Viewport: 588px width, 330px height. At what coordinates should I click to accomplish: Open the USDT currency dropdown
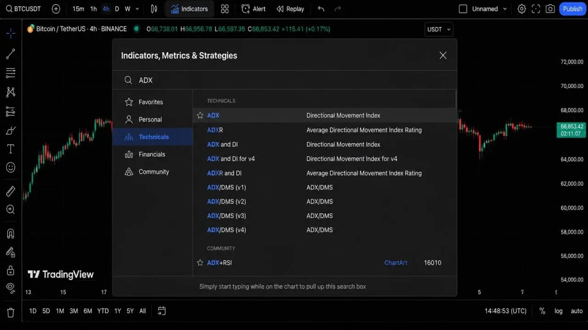(x=439, y=29)
